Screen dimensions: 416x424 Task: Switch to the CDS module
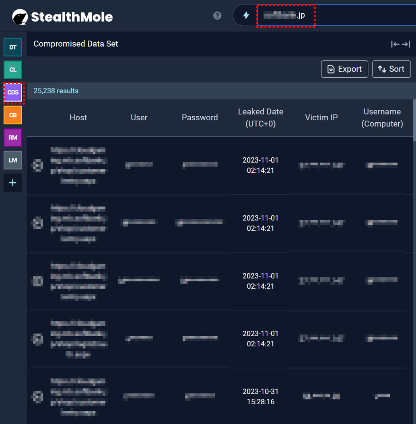[13, 93]
